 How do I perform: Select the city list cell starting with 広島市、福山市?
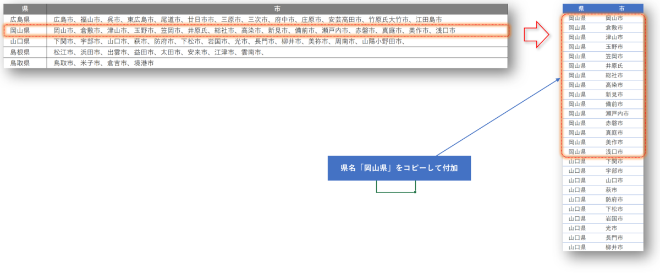tap(277, 19)
